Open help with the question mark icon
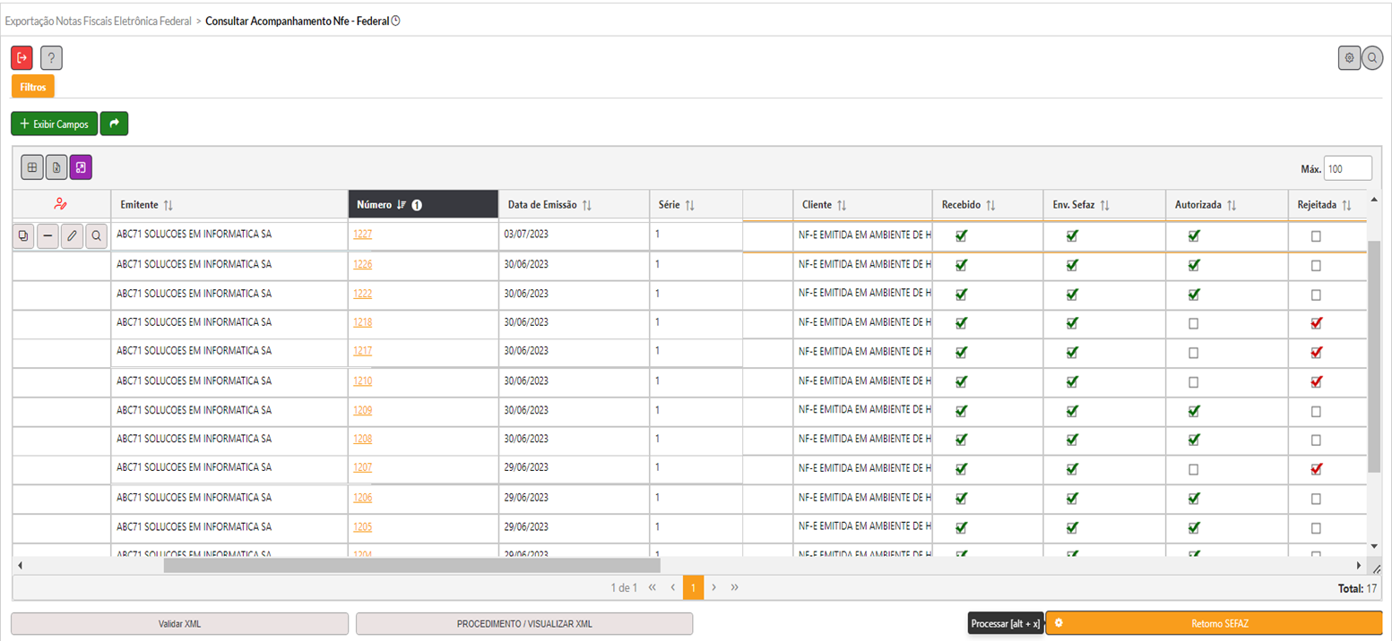1392x641 pixels. (51, 58)
